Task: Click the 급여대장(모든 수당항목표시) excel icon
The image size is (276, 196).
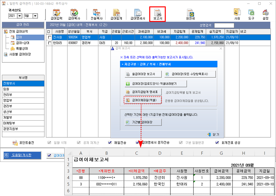Action: pos(167,74)
